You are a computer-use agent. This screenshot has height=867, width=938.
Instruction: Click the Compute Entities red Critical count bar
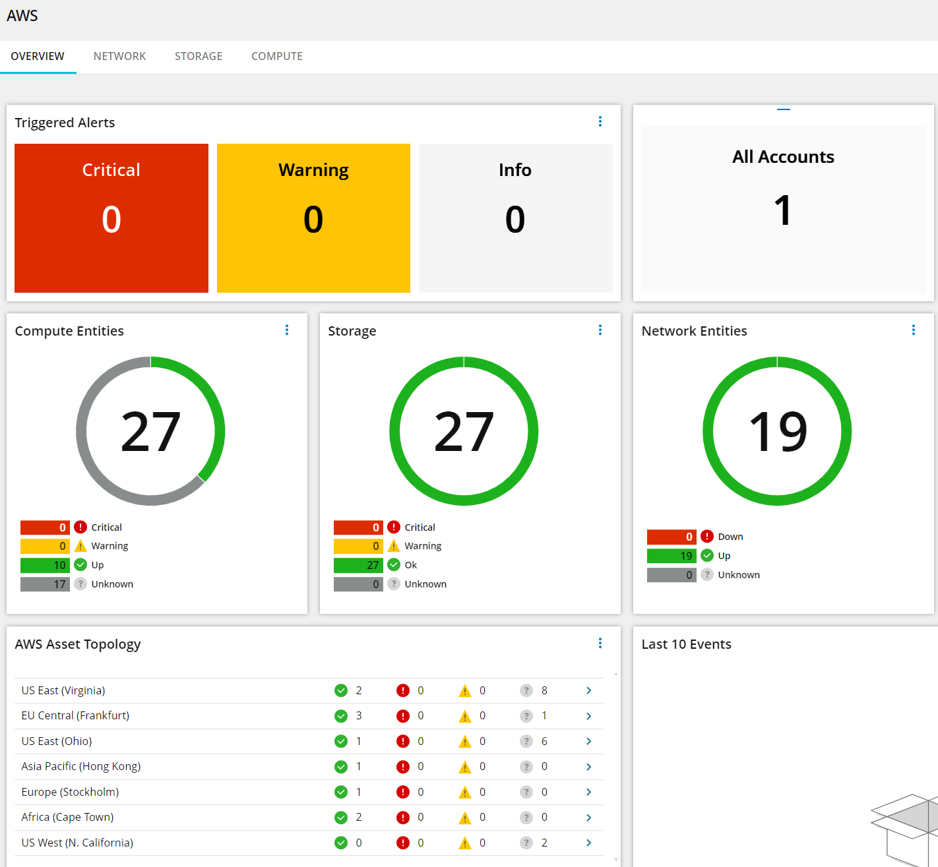point(45,527)
